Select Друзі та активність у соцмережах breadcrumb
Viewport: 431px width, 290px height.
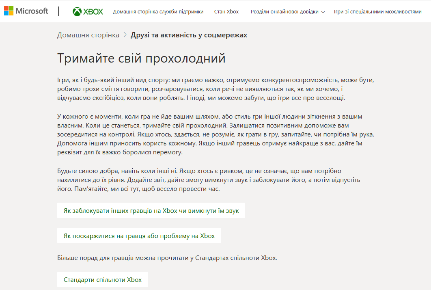point(189,35)
